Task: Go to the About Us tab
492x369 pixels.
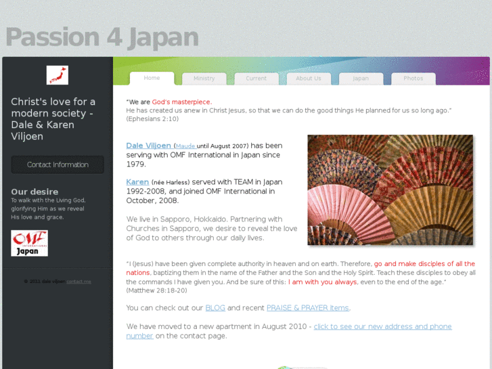Action: point(309,79)
